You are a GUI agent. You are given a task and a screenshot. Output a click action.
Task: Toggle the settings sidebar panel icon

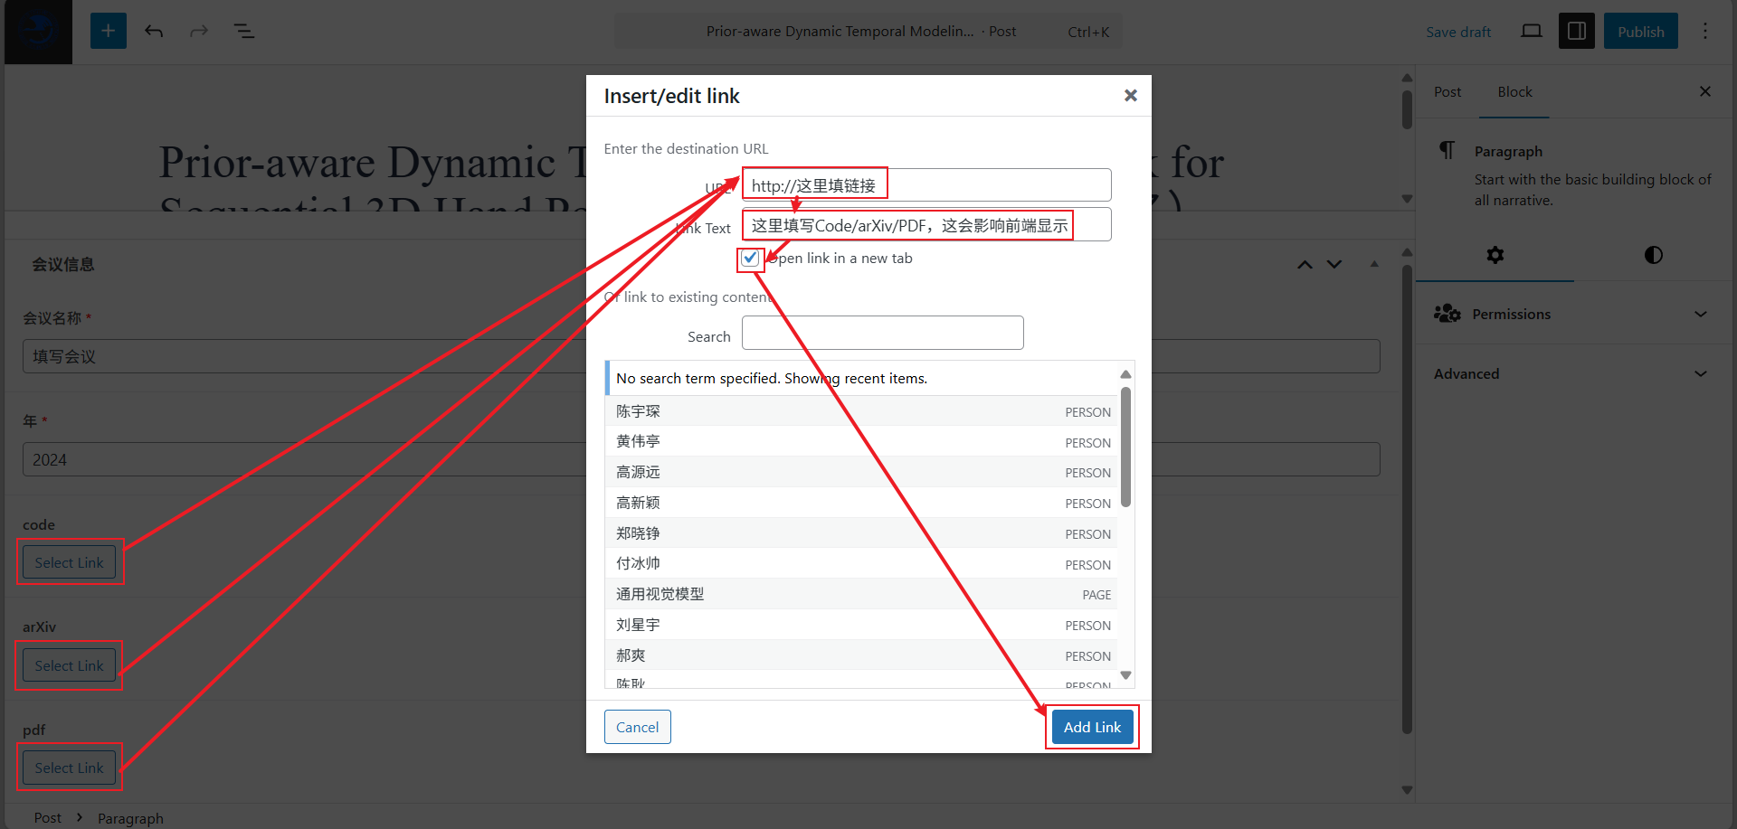coord(1576,31)
